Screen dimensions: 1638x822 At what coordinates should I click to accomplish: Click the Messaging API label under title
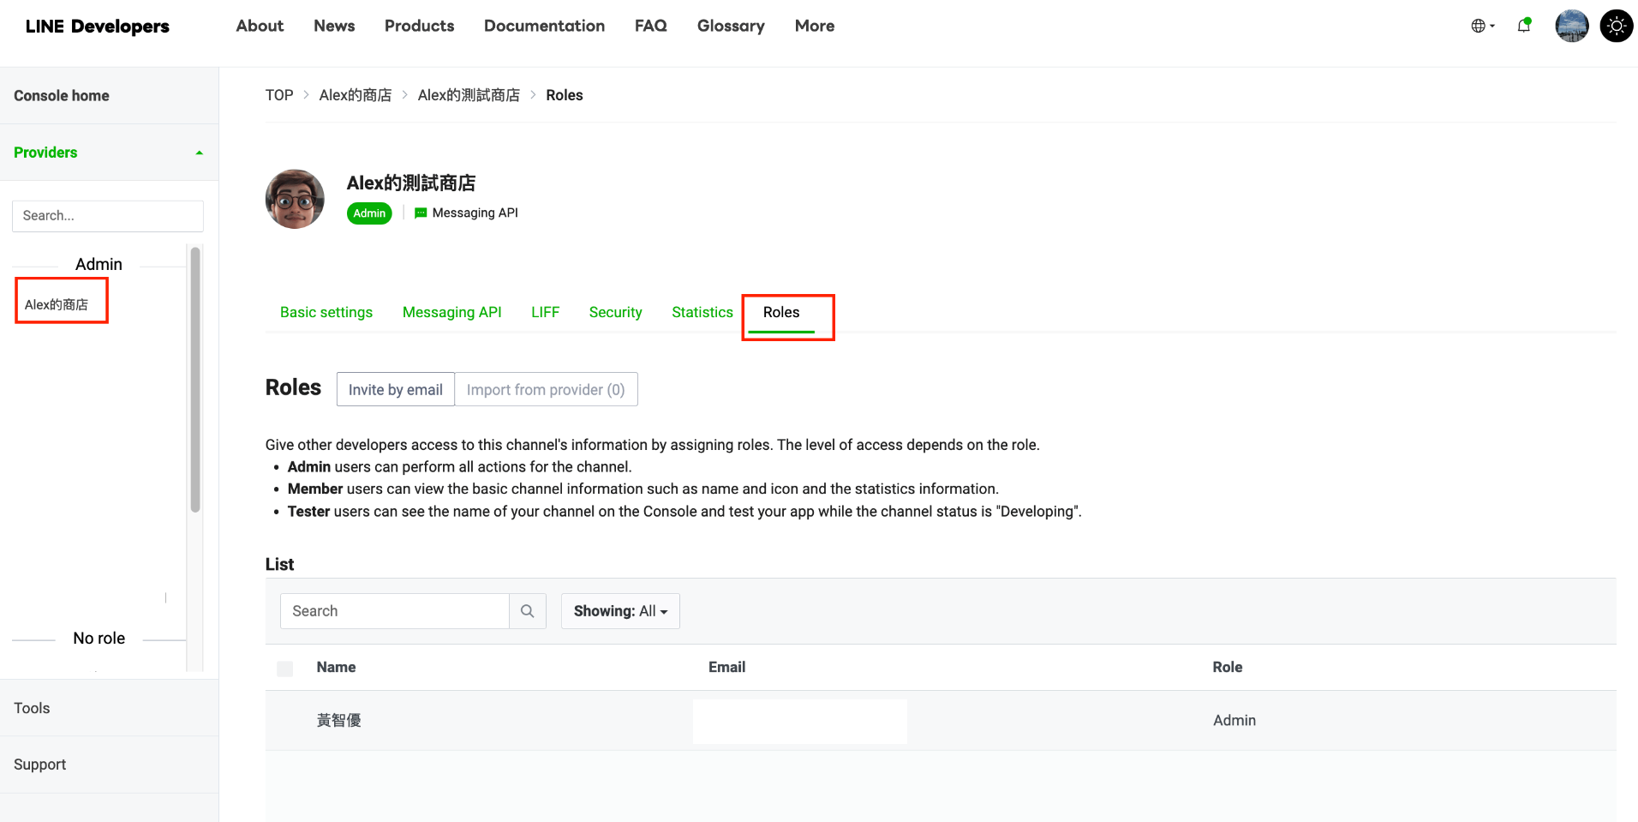(475, 213)
